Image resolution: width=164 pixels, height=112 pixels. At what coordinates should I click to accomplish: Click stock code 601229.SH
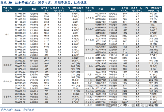(x=20, y=44)
